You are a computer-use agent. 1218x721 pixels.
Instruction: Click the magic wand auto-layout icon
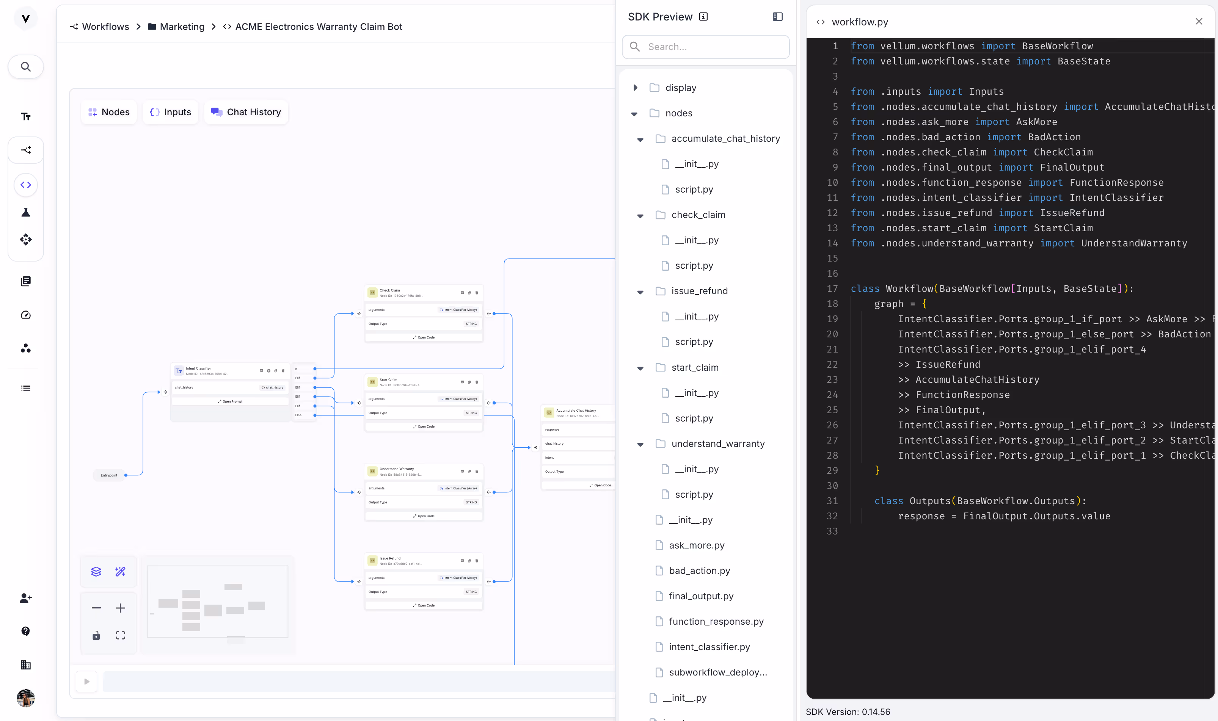(120, 571)
